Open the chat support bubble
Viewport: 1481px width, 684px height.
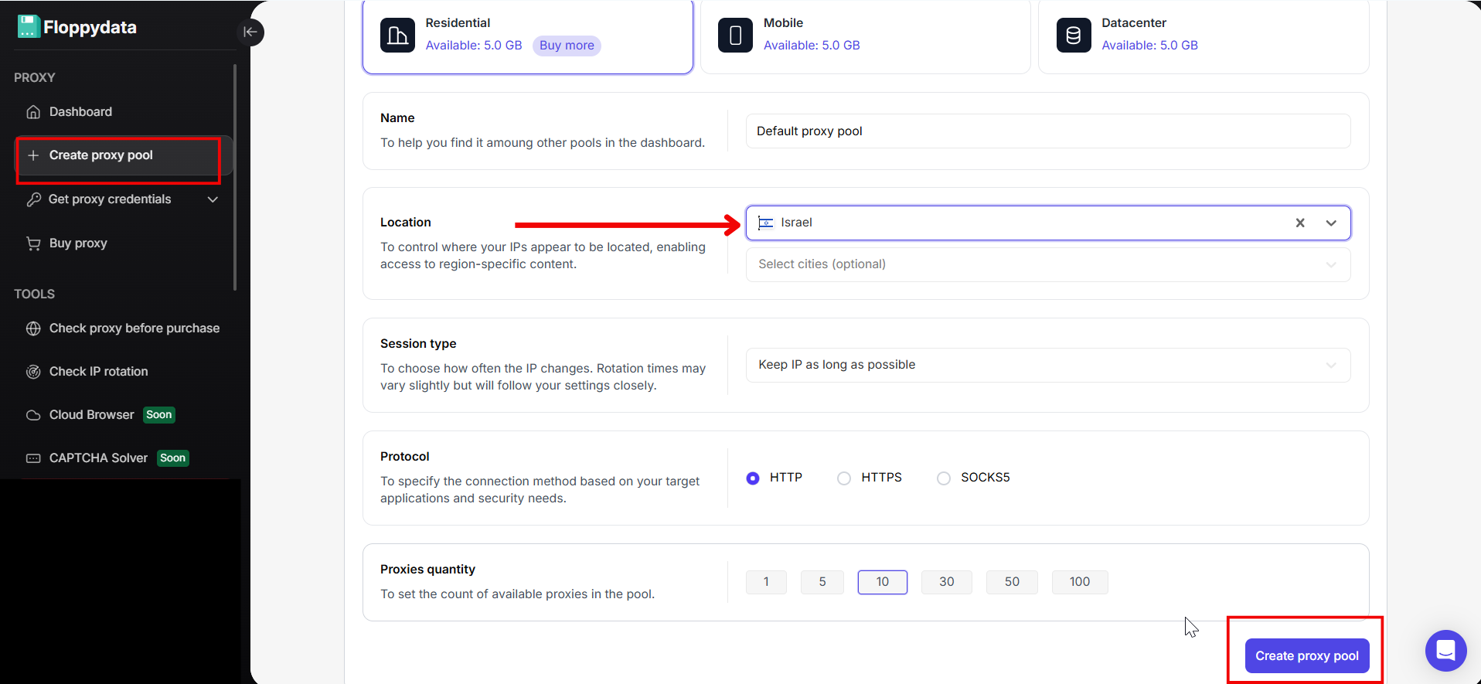click(x=1445, y=650)
